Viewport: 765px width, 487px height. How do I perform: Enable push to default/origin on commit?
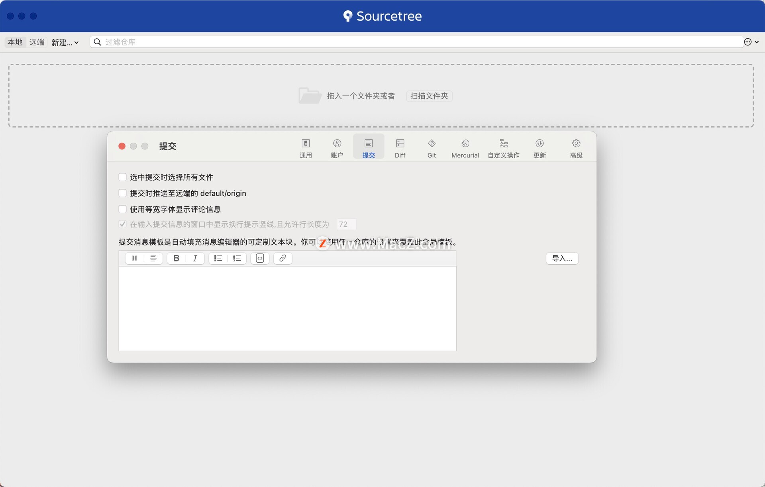[x=123, y=193]
